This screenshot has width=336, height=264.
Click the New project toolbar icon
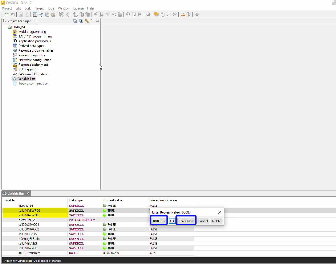(7, 15)
